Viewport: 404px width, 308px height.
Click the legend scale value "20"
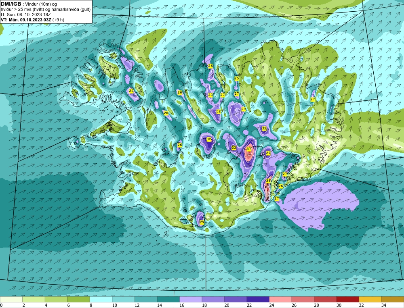[x=227, y=305]
